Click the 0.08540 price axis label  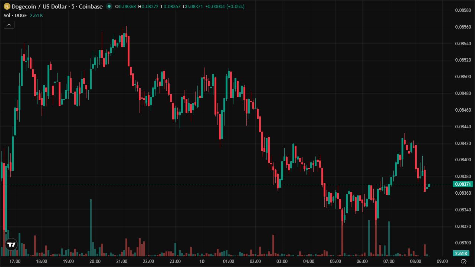pos(463,43)
